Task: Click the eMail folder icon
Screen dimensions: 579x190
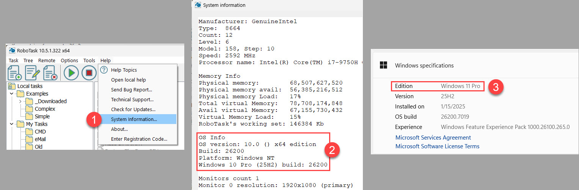Action: click(x=29, y=139)
